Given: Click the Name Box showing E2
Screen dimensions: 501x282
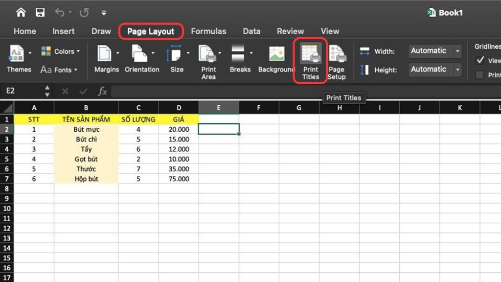Looking at the screenshot, I should tap(21, 91).
